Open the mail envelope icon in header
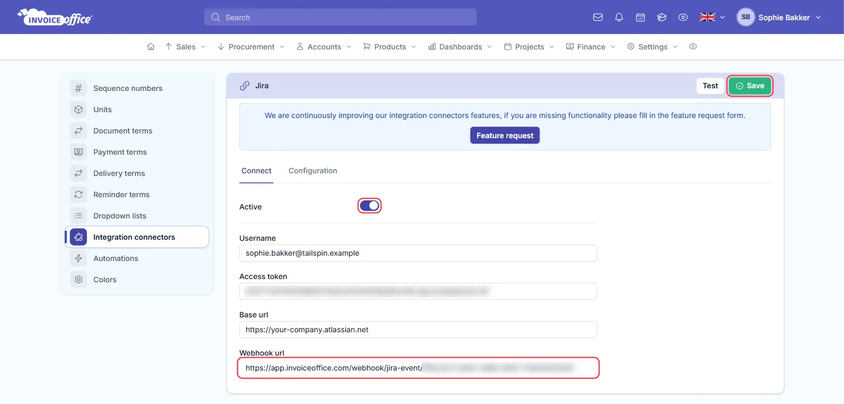This screenshot has width=844, height=404. (598, 18)
